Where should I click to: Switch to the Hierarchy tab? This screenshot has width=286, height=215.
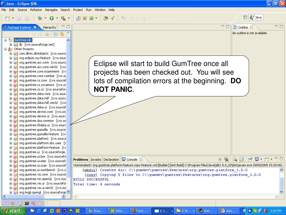49,27
